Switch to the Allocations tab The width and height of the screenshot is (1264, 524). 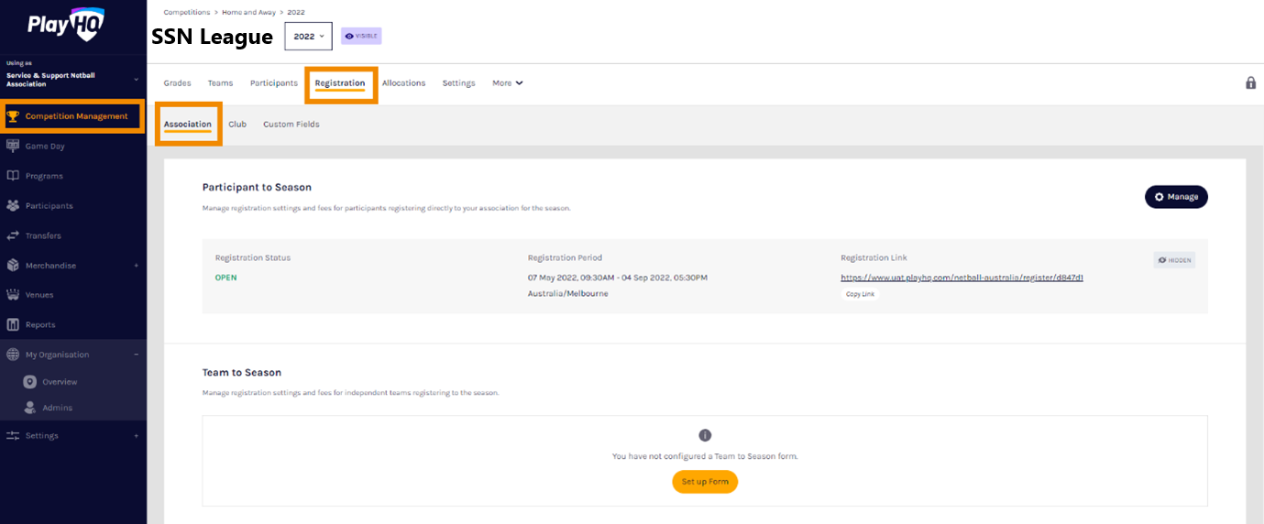tap(403, 83)
